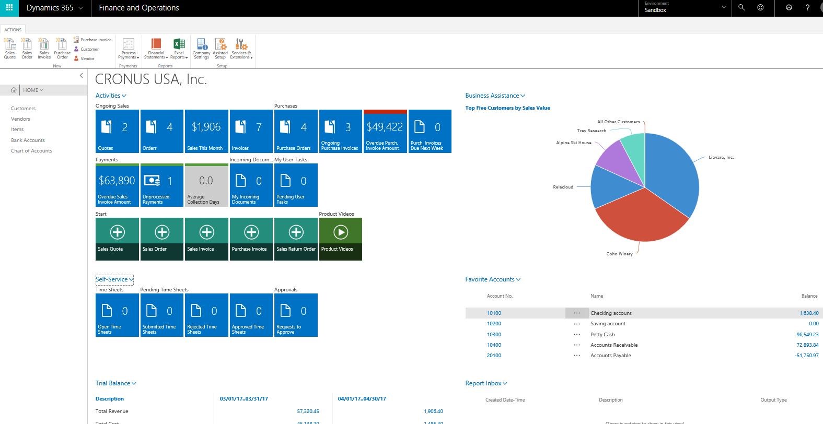This screenshot has width=823, height=424.
Task: Open the 57,320.45 Total Revenue value
Action: (x=308, y=411)
